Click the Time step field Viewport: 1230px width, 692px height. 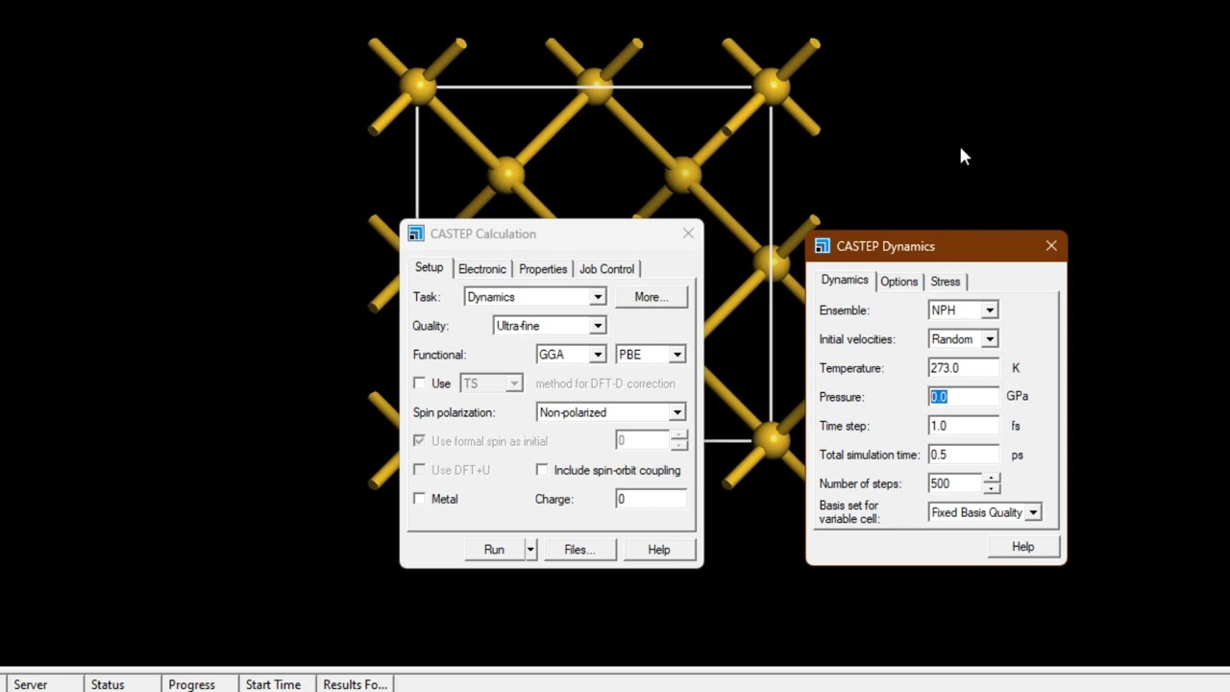click(964, 426)
